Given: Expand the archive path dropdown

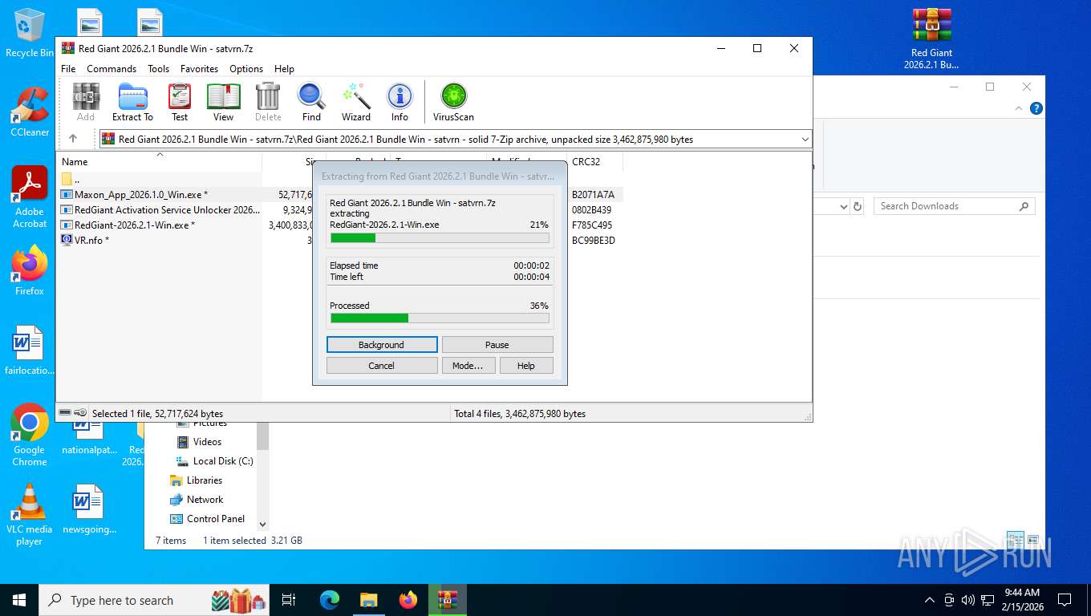Looking at the screenshot, I should [805, 140].
